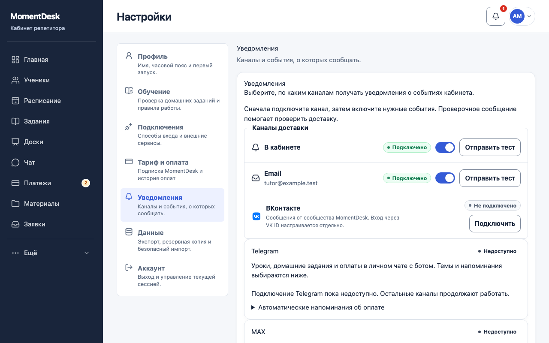Click the Материалы folder icon
This screenshot has width=549, height=343.
pyautogui.click(x=15, y=204)
